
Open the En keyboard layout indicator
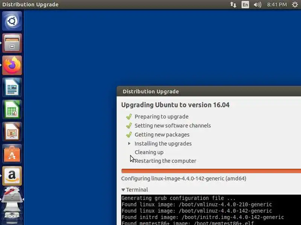click(245, 4)
